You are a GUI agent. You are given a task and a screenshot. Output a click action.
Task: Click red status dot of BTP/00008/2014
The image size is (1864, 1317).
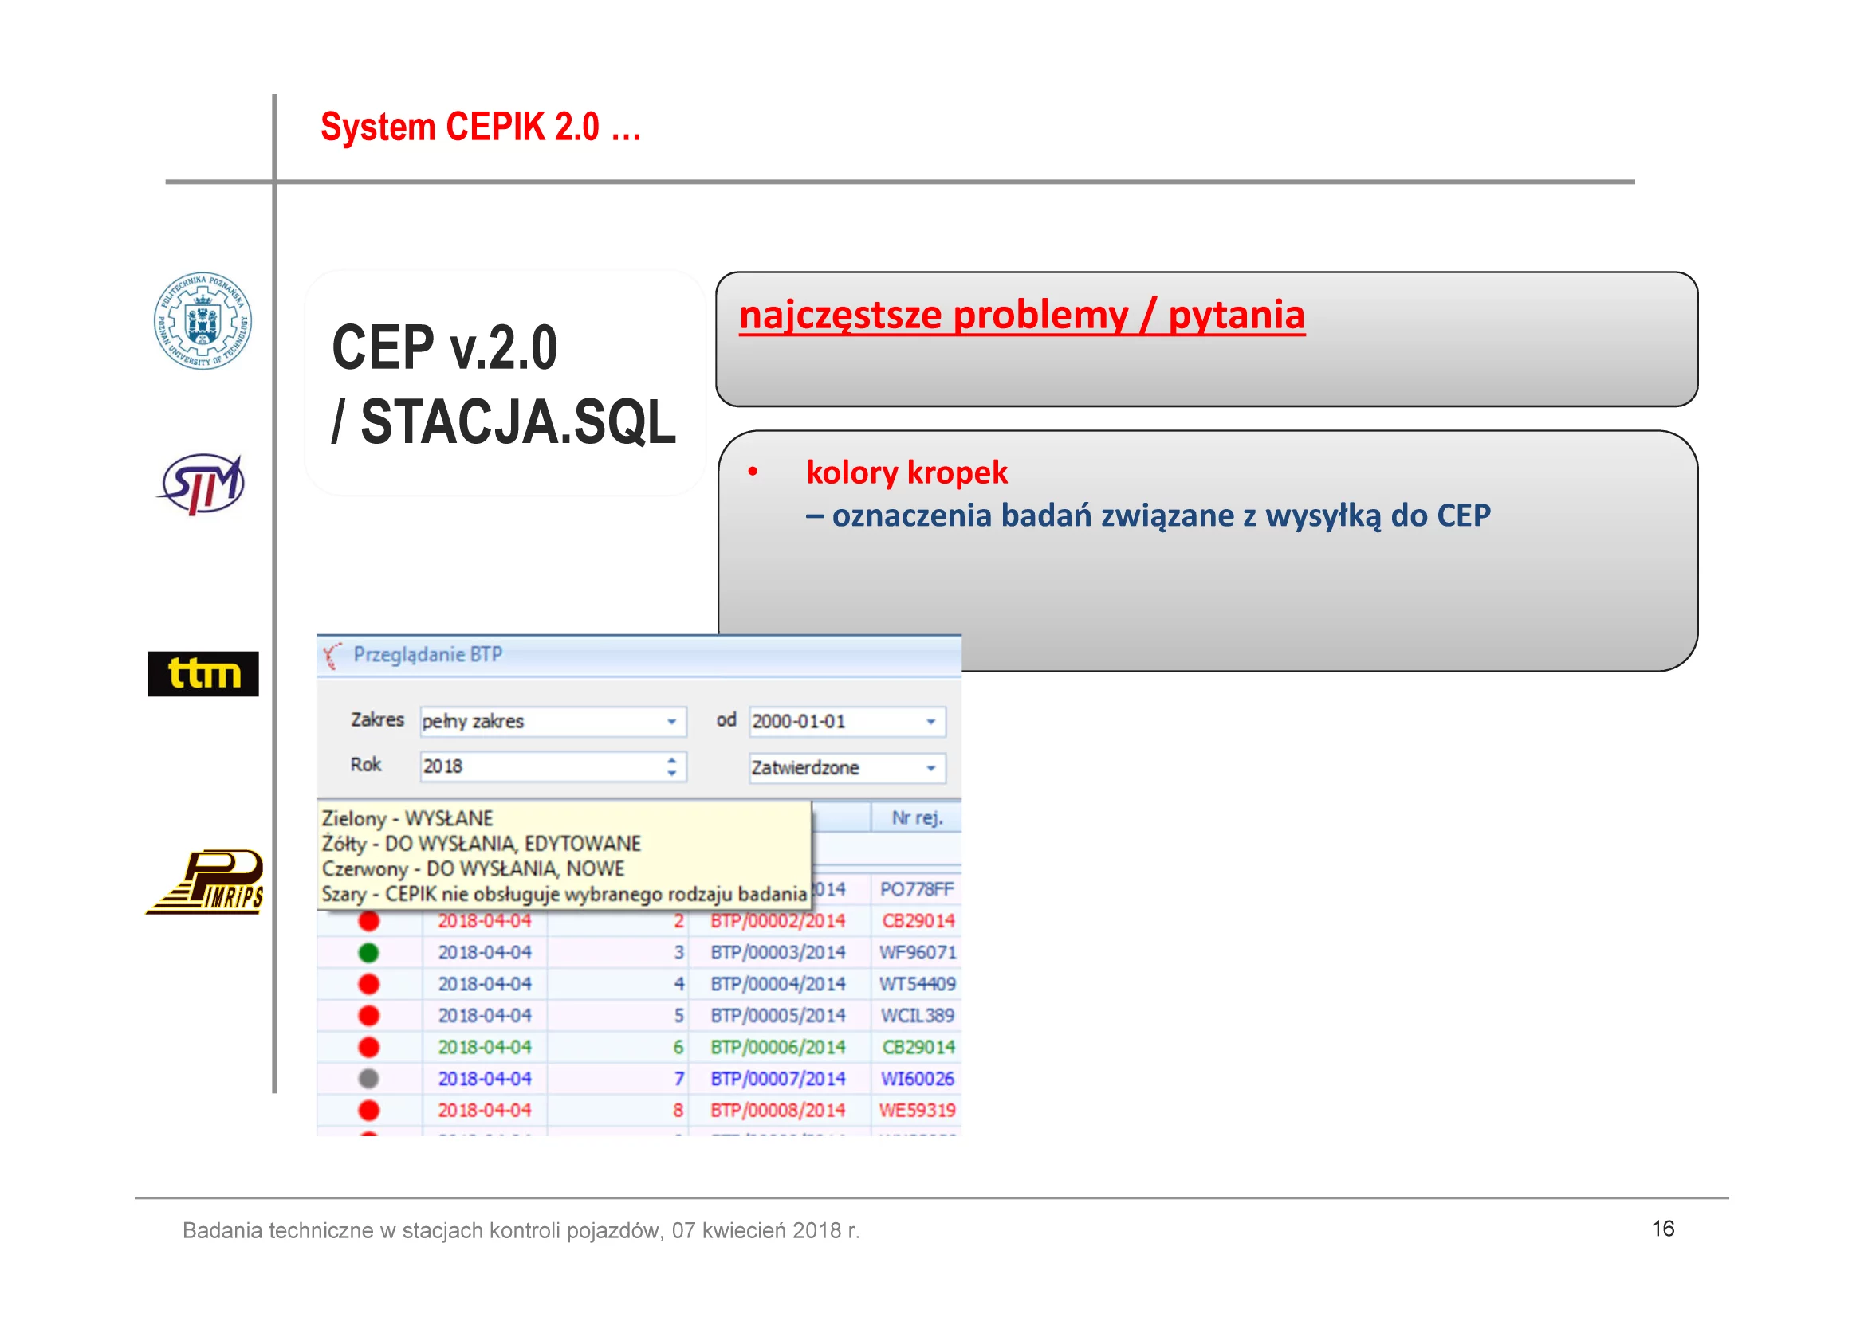click(369, 1111)
